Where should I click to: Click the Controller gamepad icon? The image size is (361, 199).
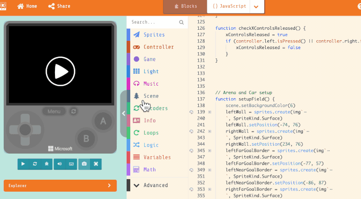[137, 47]
